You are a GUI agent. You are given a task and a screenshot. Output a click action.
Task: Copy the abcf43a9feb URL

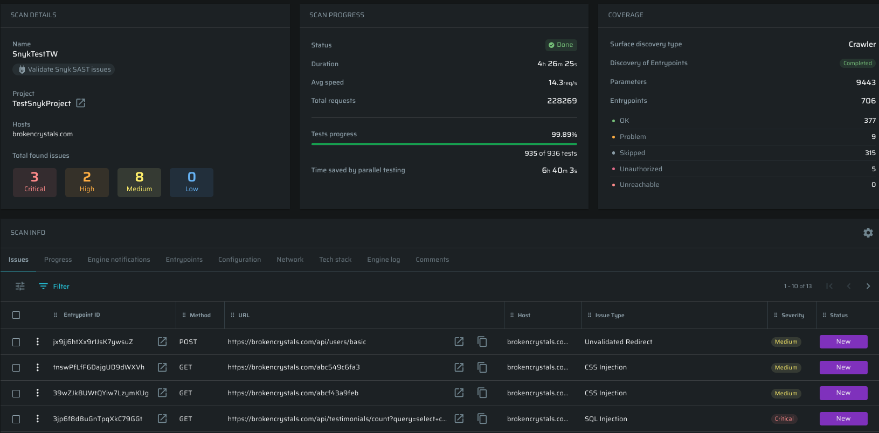click(482, 393)
